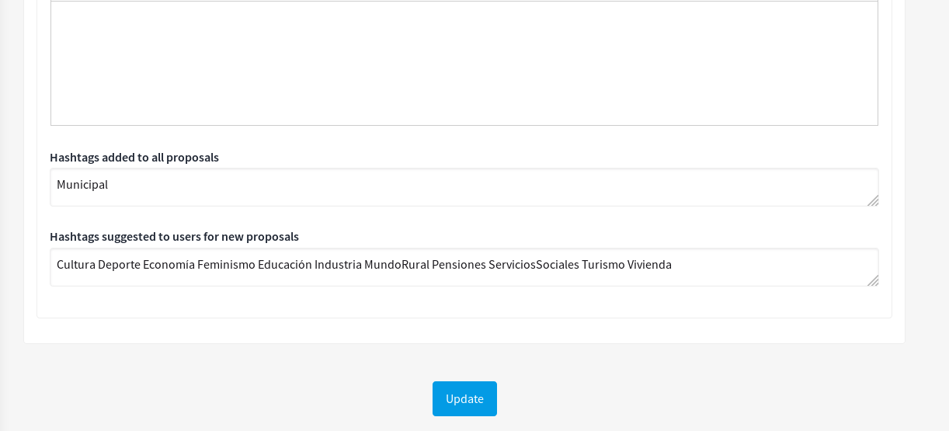Click on the Economía hashtag text
Viewport: 949px width, 431px height.
(169, 265)
